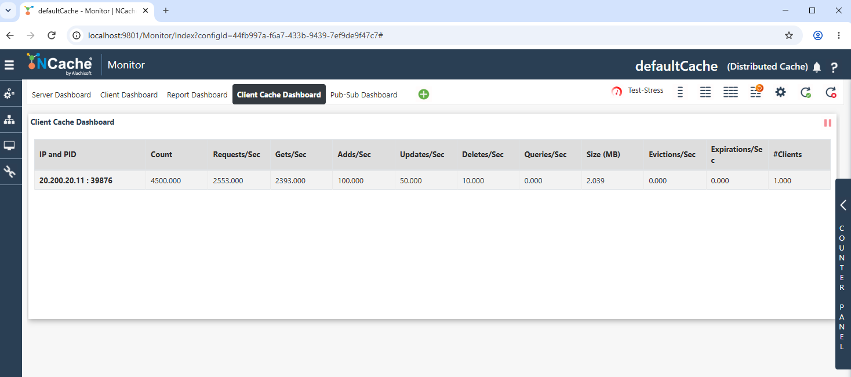This screenshot has height=377, width=851.
Task: Click the Client Cache Dashboard panel title
Action: click(x=72, y=122)
